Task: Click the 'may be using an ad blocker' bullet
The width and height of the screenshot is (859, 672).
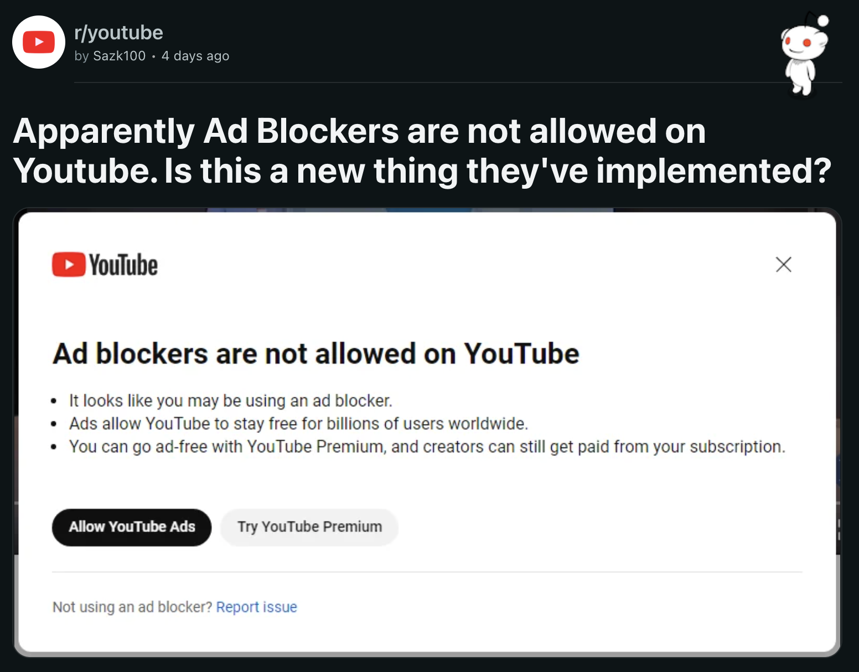Action: [230, 400]
